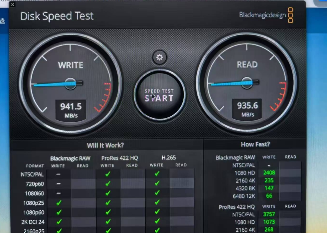
Task: Open the settings gear icon
Action: (160, 57)
